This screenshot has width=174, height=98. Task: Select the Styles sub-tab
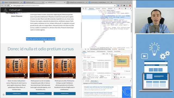click(84, 51)
